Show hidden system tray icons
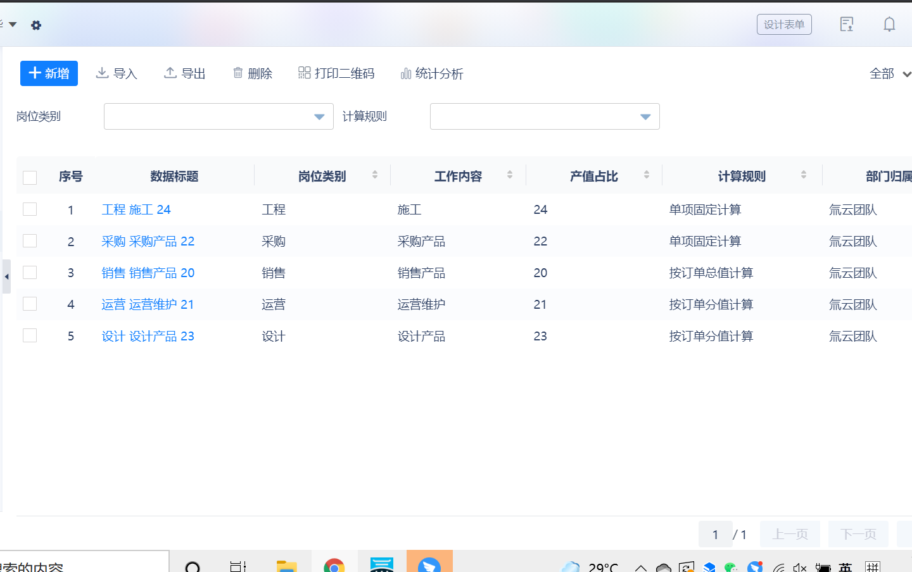 click(641, 567)
